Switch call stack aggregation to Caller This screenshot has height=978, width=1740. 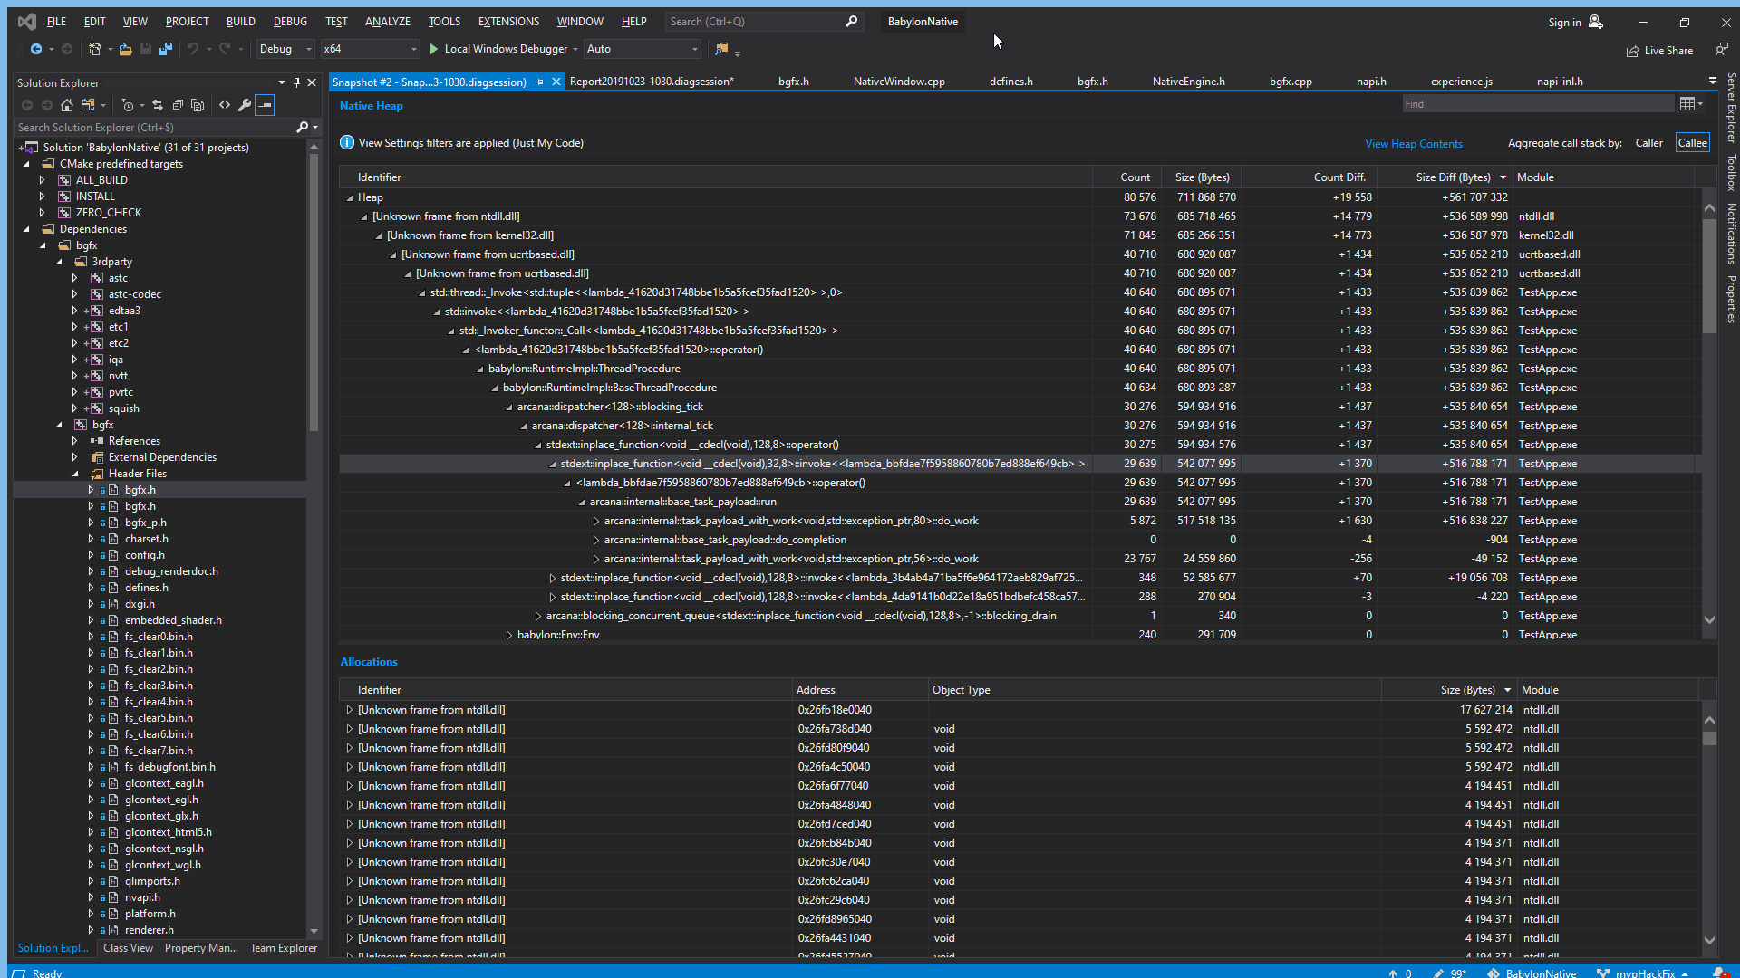click(x=1648, y=142)
